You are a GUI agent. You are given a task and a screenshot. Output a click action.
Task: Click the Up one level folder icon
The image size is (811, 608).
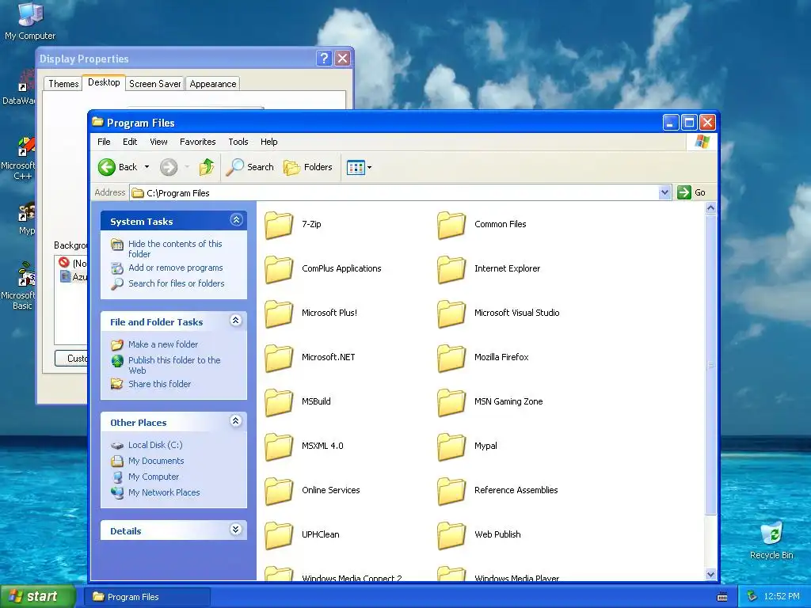(207, 167)
